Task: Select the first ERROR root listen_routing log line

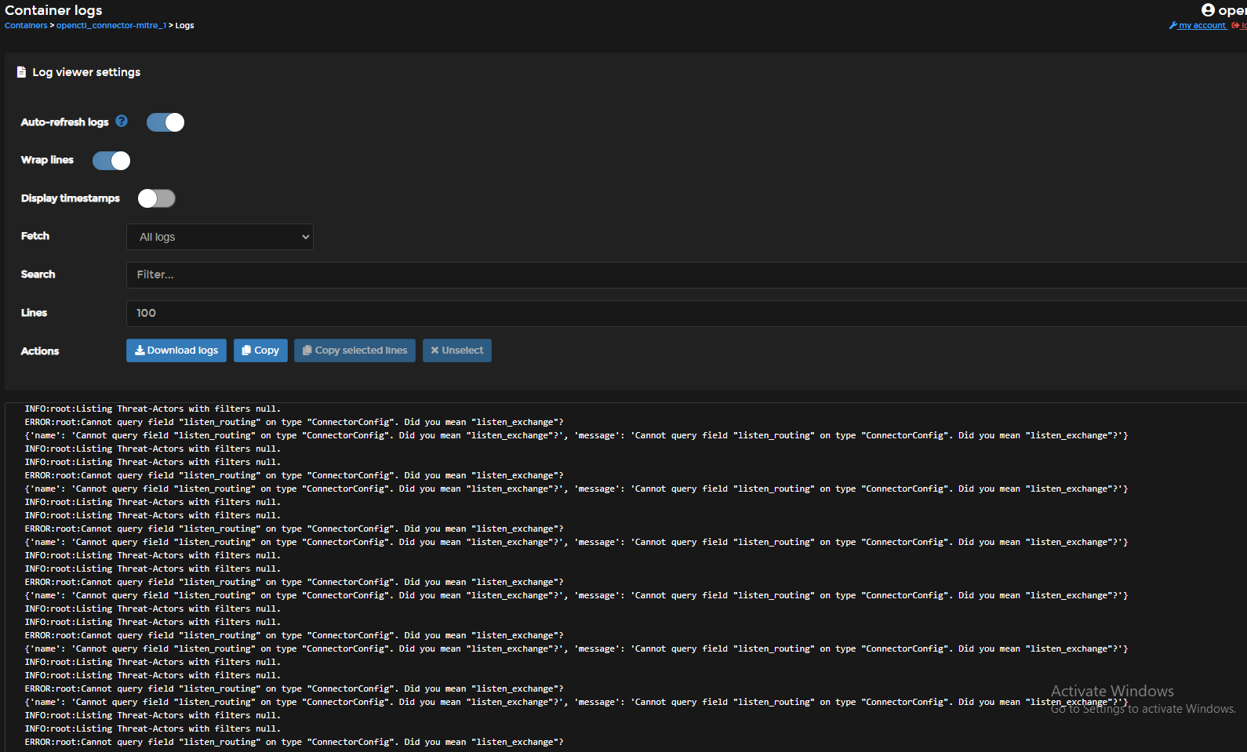Action: tap(294, 422)
